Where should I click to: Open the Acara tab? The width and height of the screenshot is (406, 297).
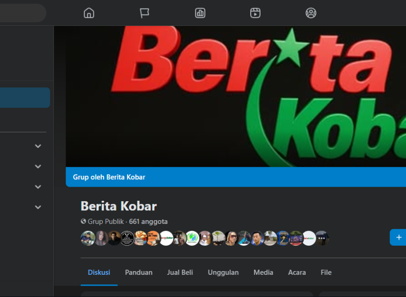tap(296, 272)
